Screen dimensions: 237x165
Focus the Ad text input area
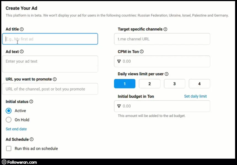(x=50, y=64)
